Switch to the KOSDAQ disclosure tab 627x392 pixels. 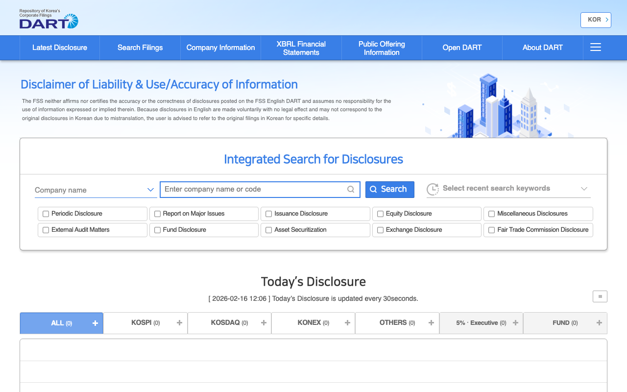click(x=229, y=323)
